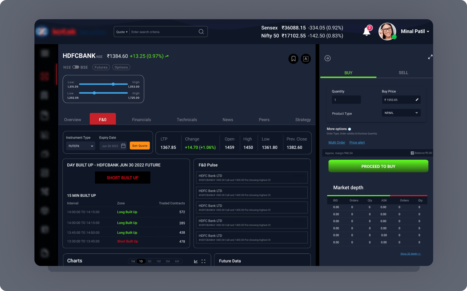Click the Enter search criteria field

tap(163, 32)
